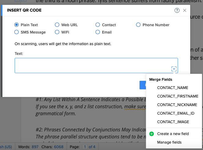Click the green plus create-field icon
The height and width of the screenshot is (150, 203).
(x=152, y=134)
